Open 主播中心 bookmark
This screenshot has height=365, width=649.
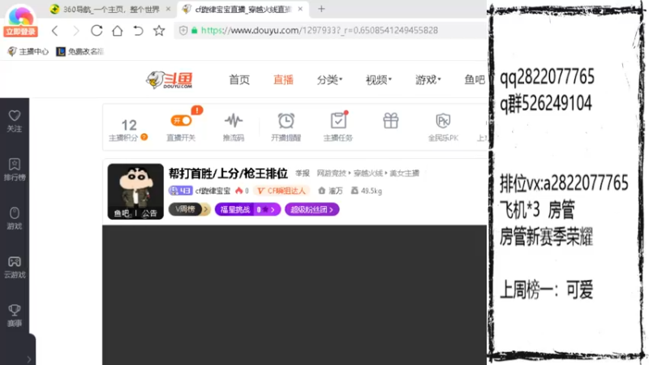[x=28, y=51]
